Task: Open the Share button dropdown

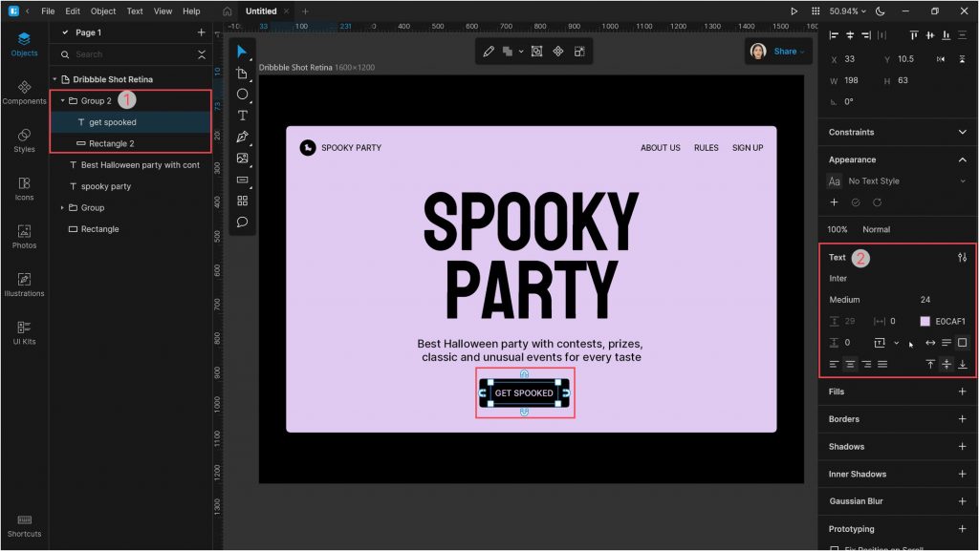Action: click(x=789, y=52)
